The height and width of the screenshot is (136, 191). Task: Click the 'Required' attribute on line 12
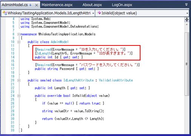click(x=44, y=50)
